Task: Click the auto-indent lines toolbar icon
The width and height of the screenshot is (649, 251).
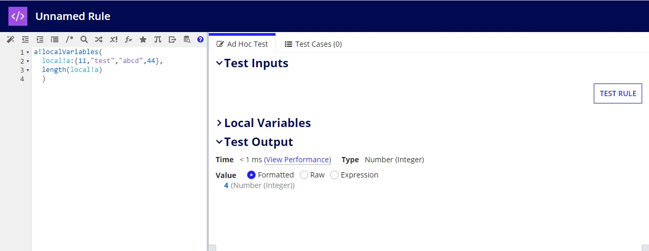Action: tap(55, 39)
